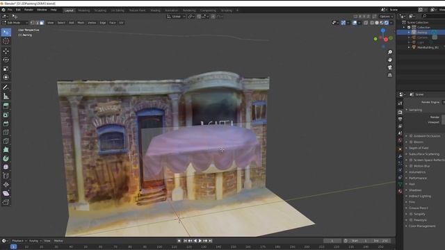
Task: Toggle Screen Space Reflections checkbox
Action: point(411,160)
